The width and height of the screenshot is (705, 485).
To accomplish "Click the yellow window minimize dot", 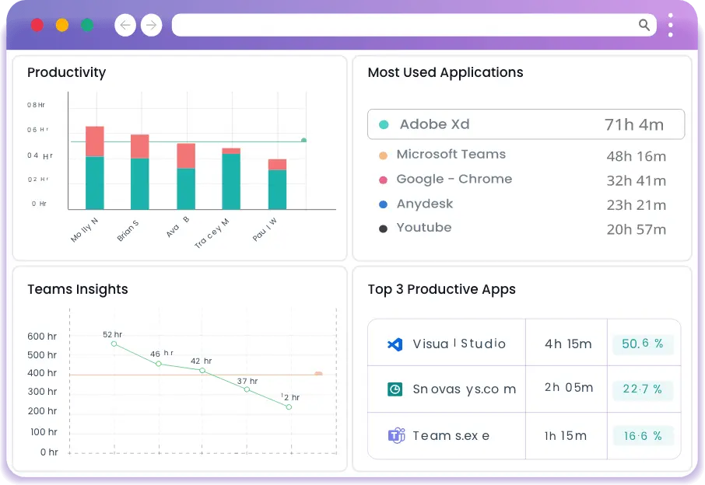I will (62, 25).
